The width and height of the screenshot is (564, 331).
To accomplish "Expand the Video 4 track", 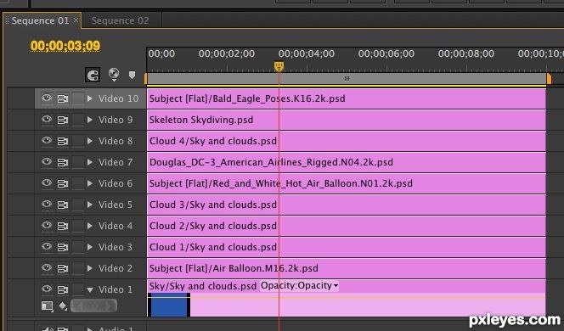I will coord(90,226).
